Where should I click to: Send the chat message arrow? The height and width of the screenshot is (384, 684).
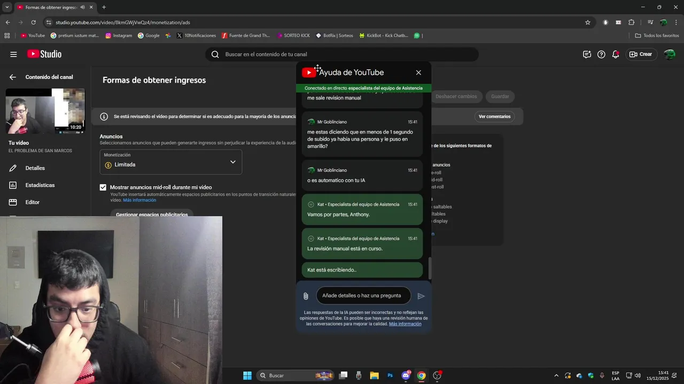click(421, 296)
